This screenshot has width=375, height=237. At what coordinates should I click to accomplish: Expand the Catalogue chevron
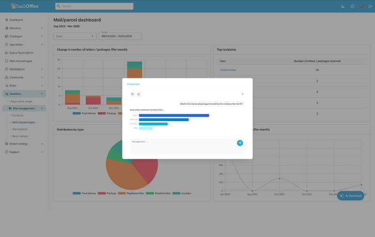click(42, 37)
